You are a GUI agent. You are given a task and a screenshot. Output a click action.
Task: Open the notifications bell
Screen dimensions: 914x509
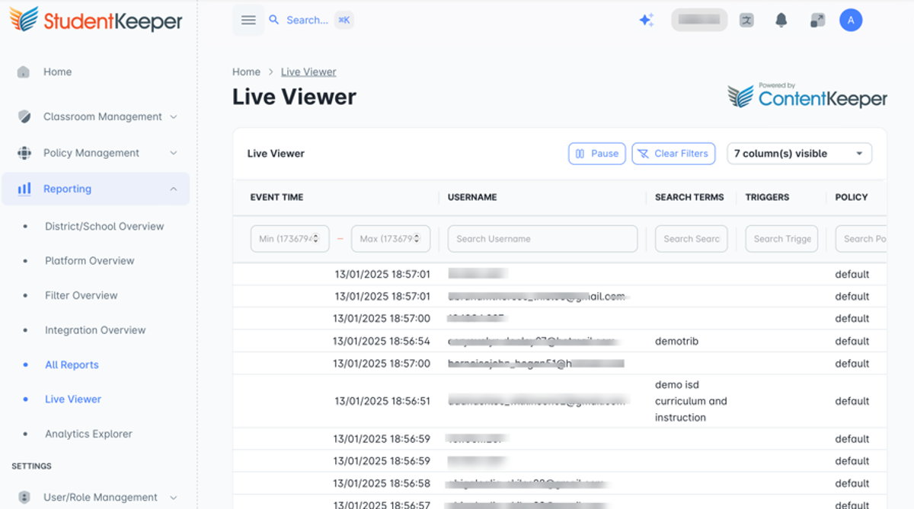781,20
